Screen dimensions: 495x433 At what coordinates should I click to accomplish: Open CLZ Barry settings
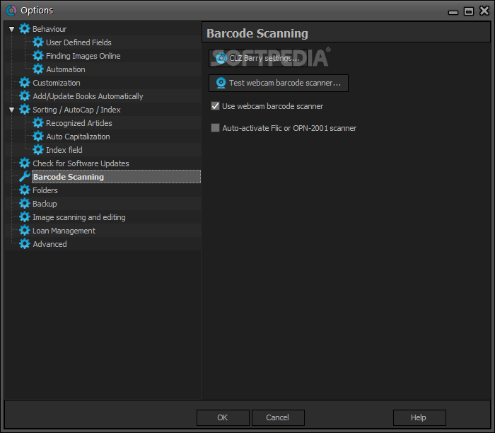coord(258,58)
